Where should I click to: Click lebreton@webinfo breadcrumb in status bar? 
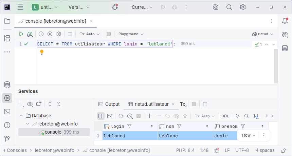[55, 150]
